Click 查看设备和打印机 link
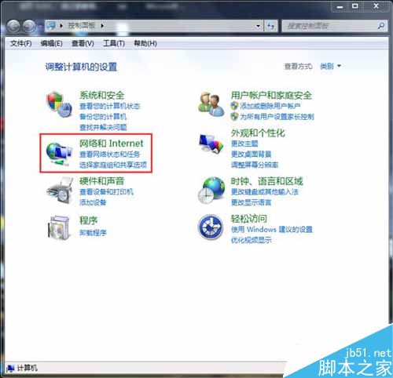 coord(106,192)
